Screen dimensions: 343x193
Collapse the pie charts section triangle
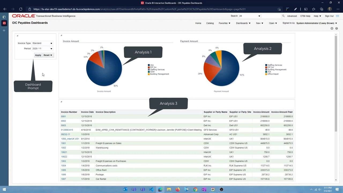pos(61,35)
